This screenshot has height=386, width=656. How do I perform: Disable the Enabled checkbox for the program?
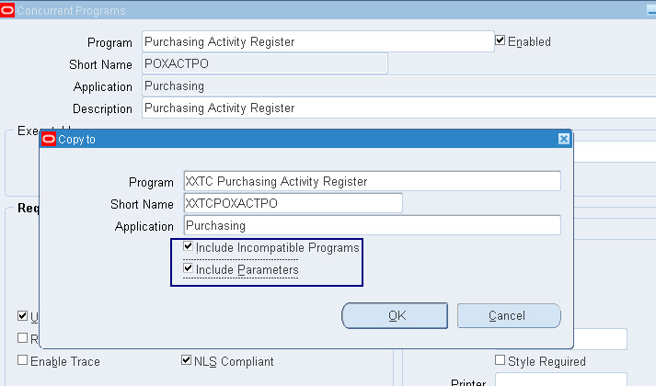[501, 41]
